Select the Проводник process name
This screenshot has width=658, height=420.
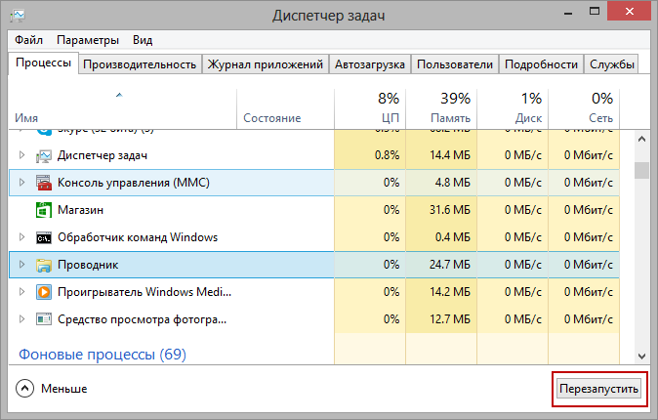pyautogui.click(x=88, y=265)
